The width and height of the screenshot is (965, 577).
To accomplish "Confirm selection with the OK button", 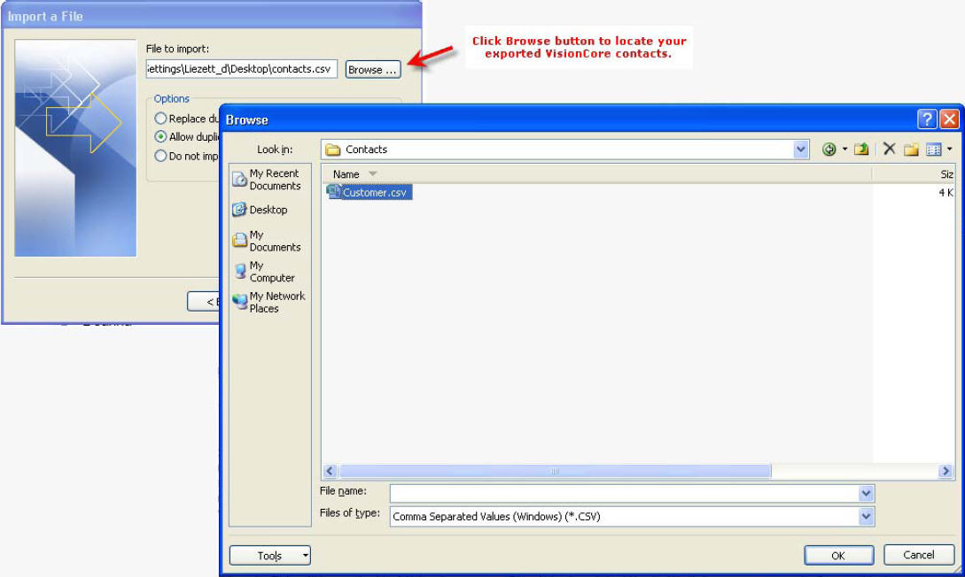I will pos(838,555).
